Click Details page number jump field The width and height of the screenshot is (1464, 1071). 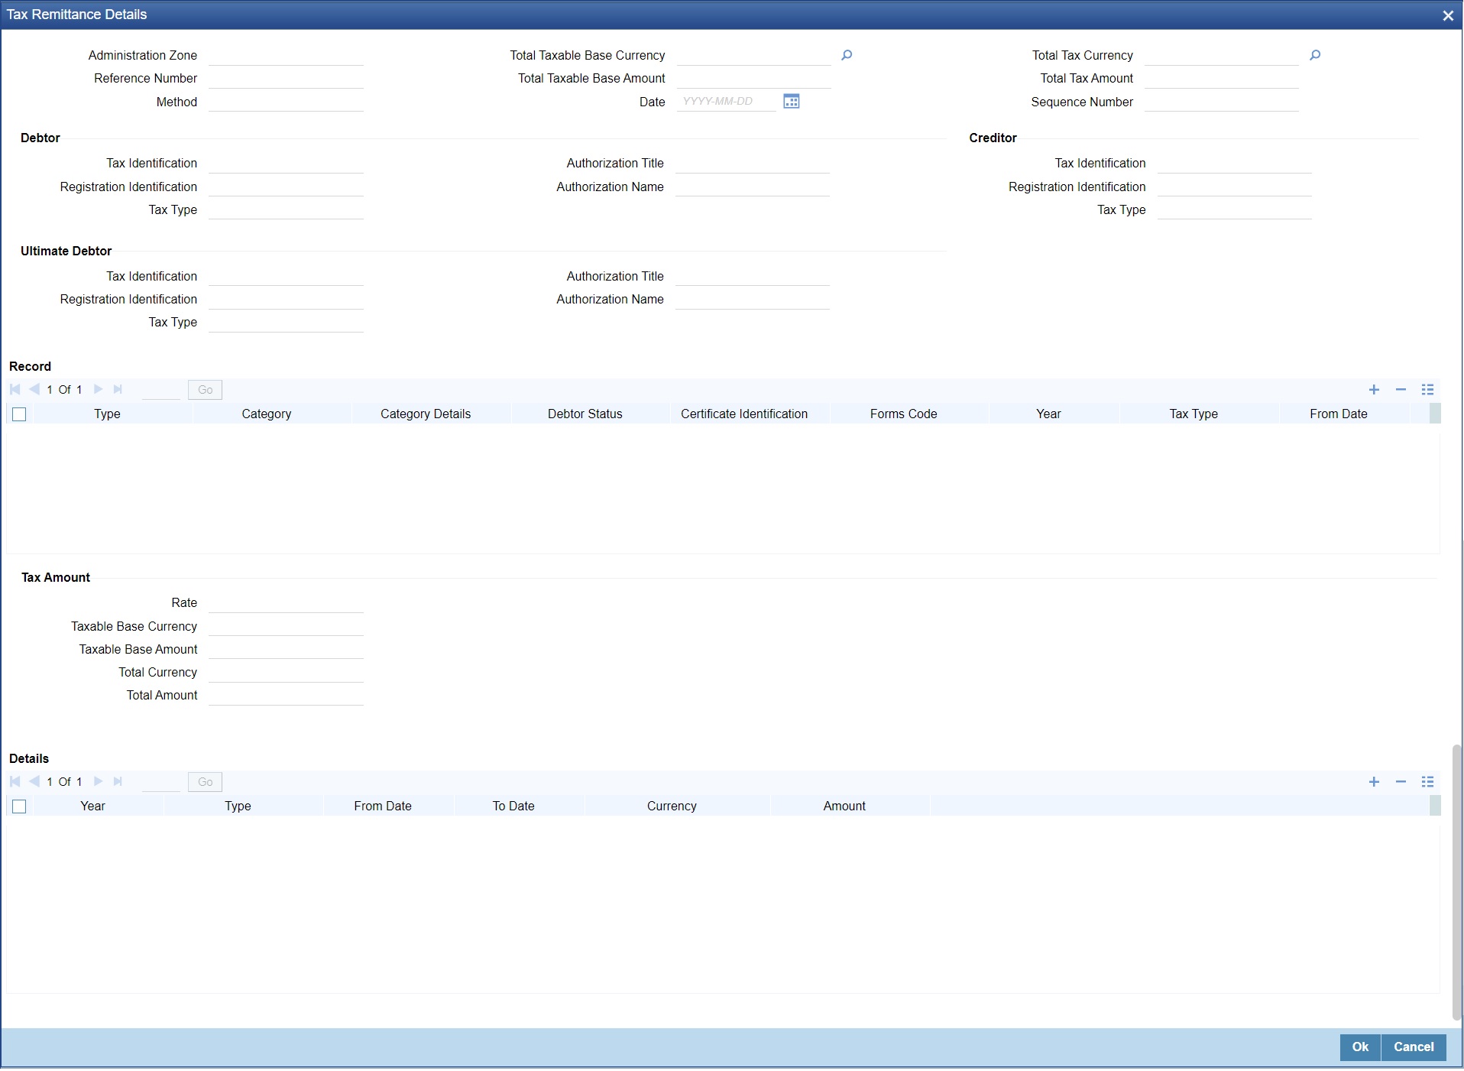coord(161,782)
